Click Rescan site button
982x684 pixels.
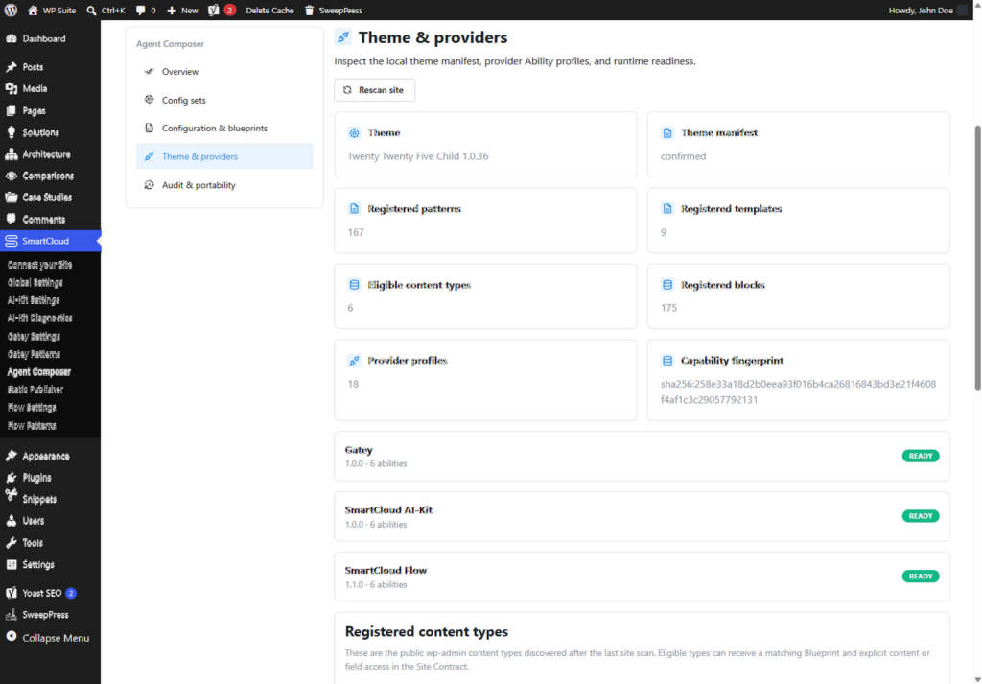(375, 90)
